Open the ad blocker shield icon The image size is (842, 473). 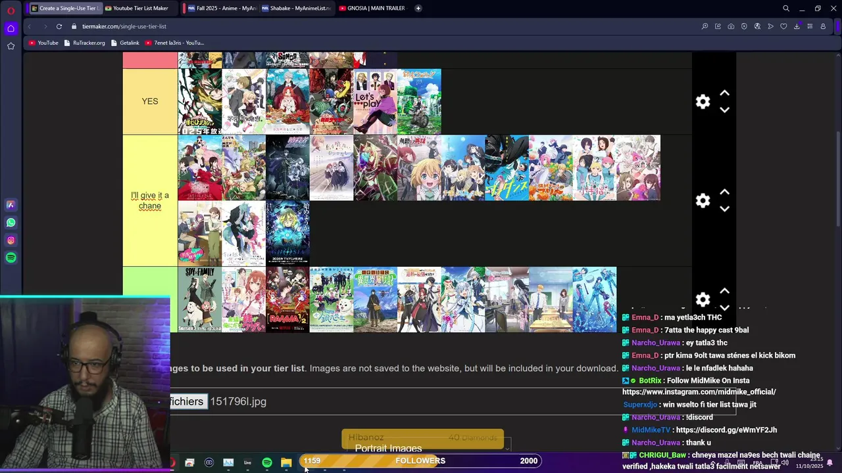click(744, 26)
